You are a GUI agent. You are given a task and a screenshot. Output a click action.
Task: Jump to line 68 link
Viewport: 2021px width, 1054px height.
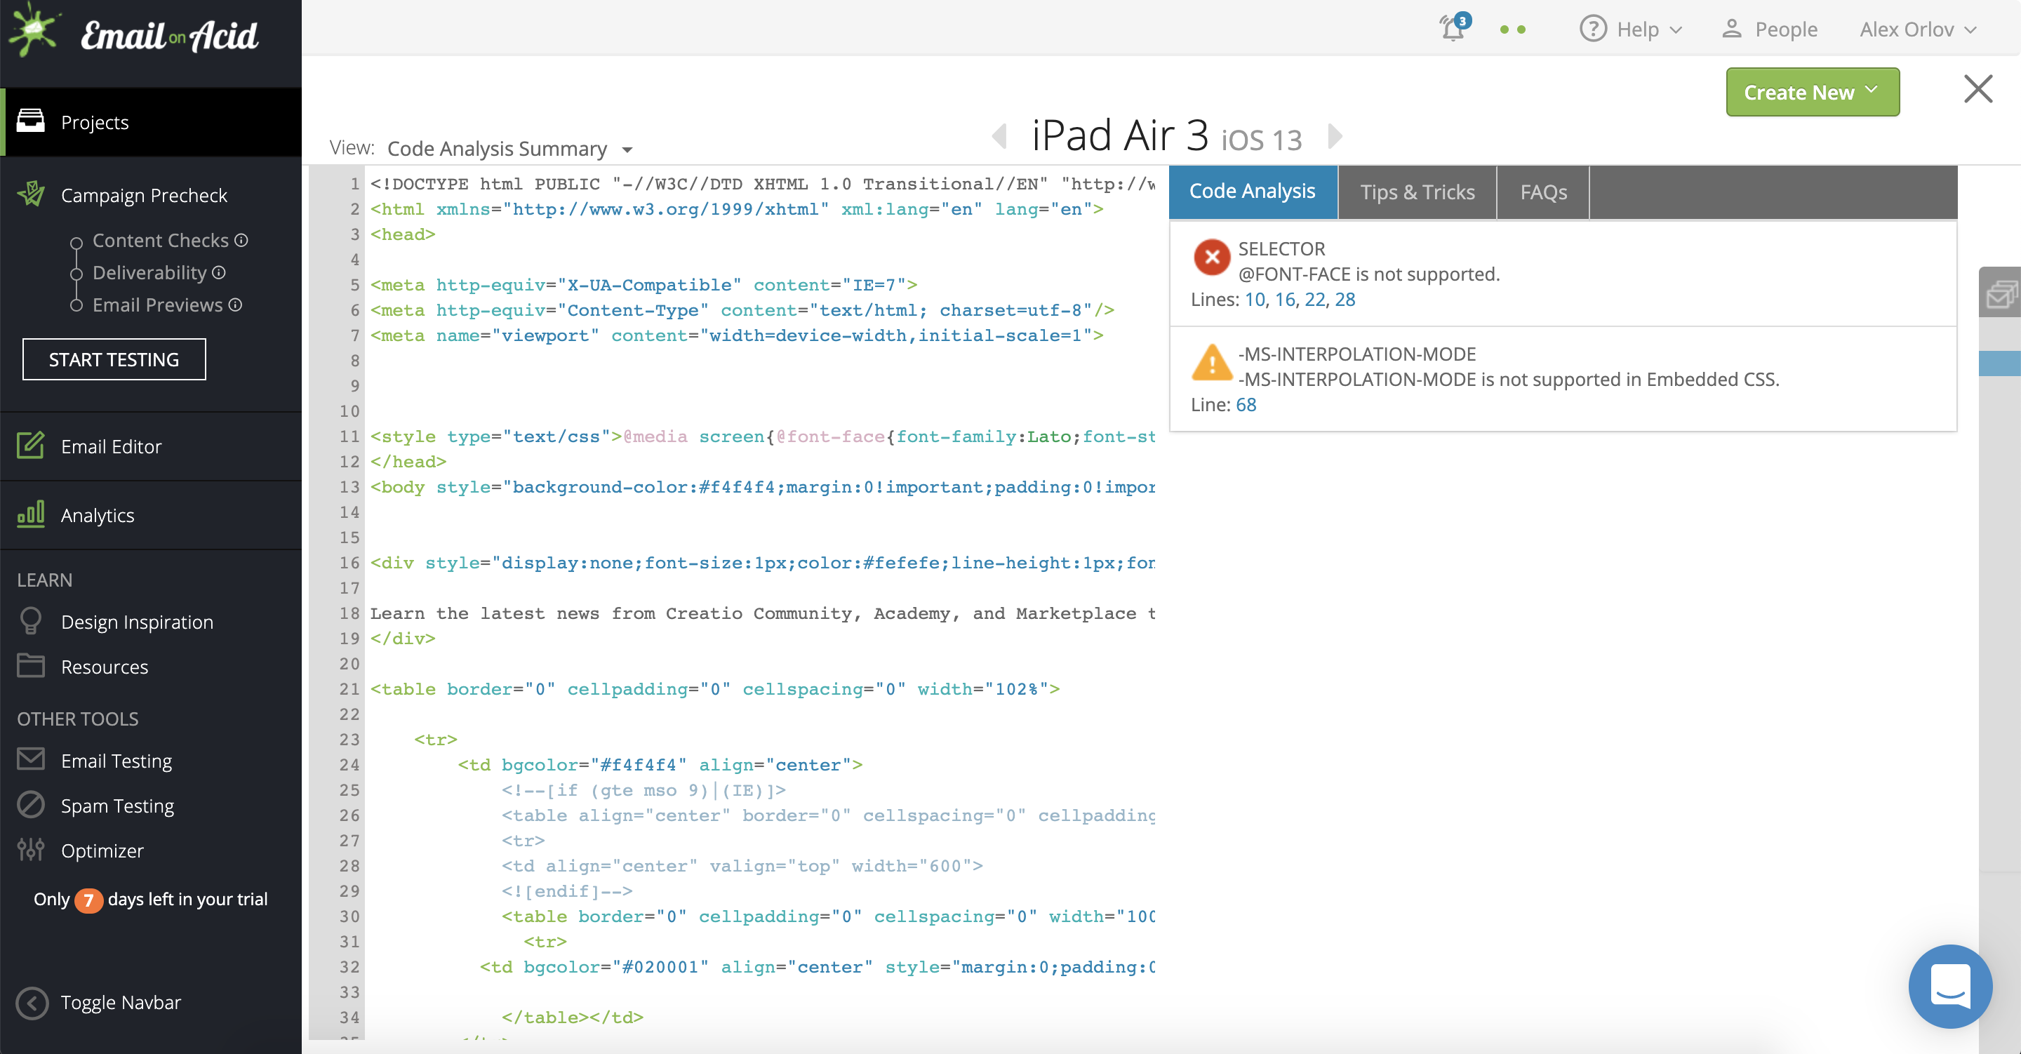(x=1246, y=404)
